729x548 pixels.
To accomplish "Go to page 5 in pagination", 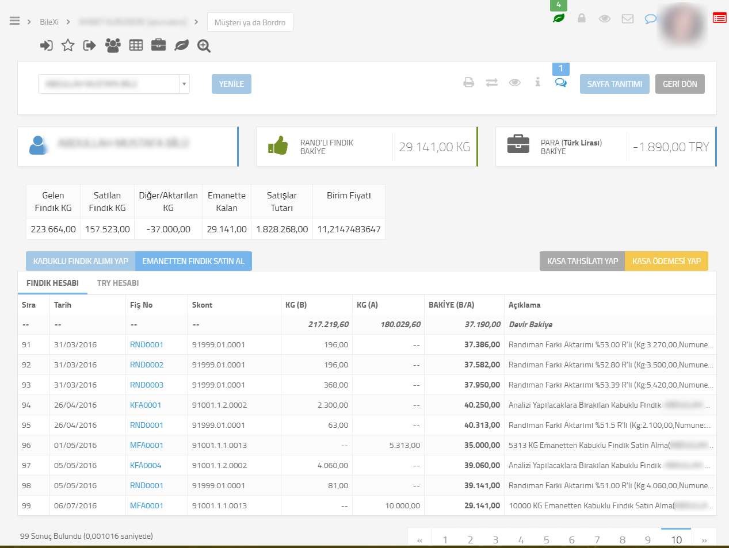I will coord(546,539).
